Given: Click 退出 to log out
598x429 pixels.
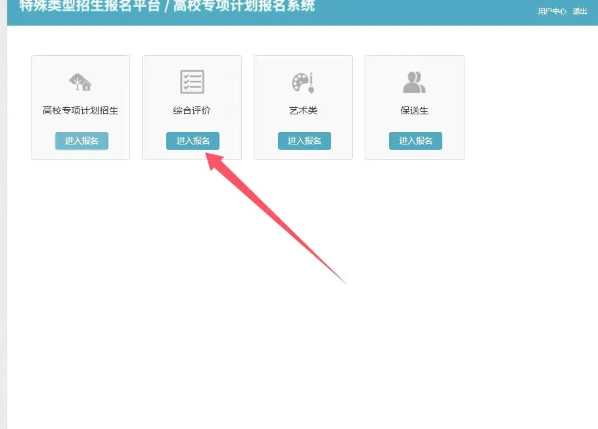Looking at the screenshot, I should click(580, 11).
